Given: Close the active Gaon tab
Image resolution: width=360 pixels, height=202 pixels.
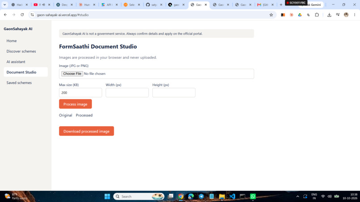Looking at the screenshot, I should pyautogui.click(x=206, y=4).
